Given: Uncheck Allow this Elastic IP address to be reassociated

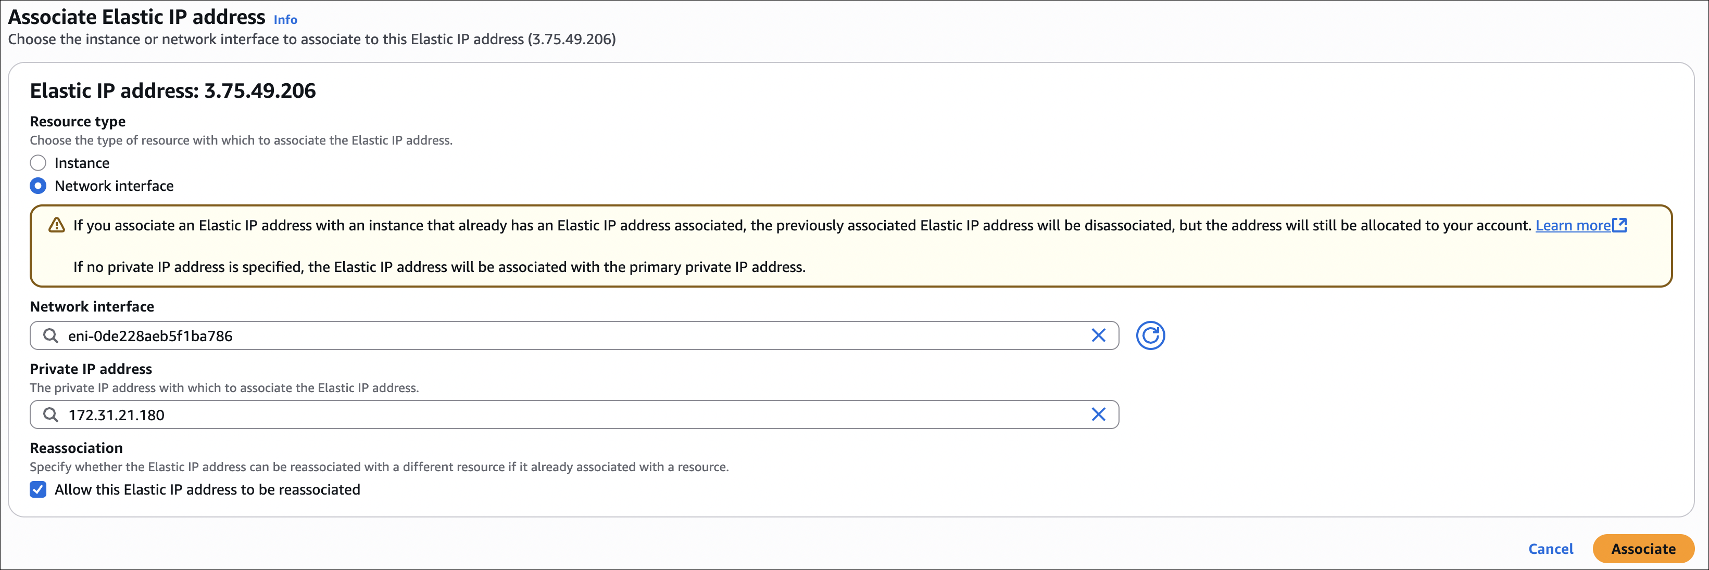Looking at the screenshot, I should click(39, 490).
